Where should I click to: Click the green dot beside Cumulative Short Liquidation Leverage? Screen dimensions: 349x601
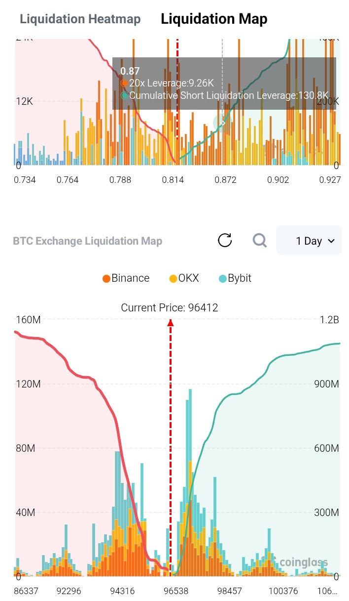[125, 95]
